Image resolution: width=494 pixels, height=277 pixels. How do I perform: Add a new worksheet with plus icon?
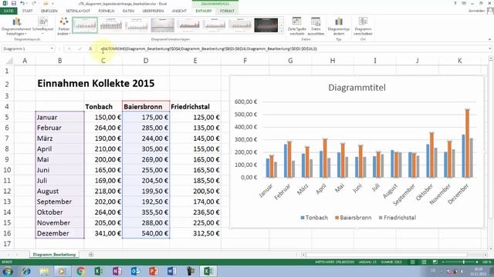pos(91,255)
